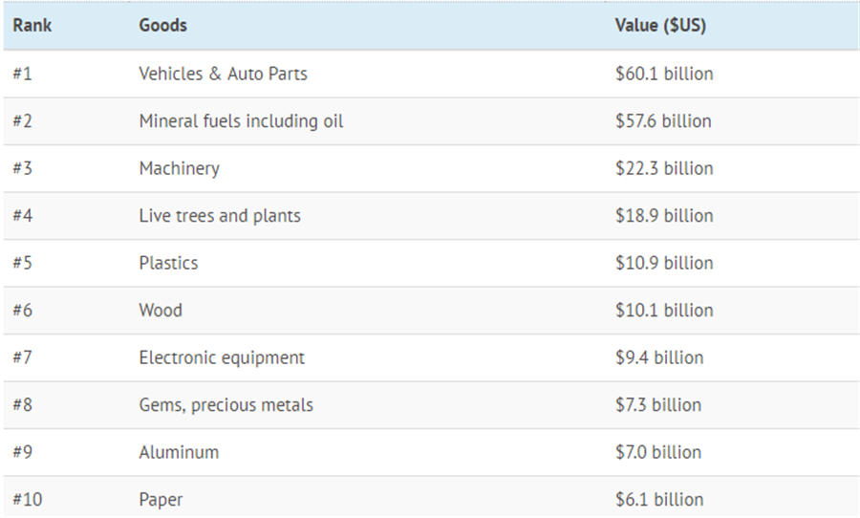
Task: Select the rank #10 cell
Action: click(x=27, y=500)
